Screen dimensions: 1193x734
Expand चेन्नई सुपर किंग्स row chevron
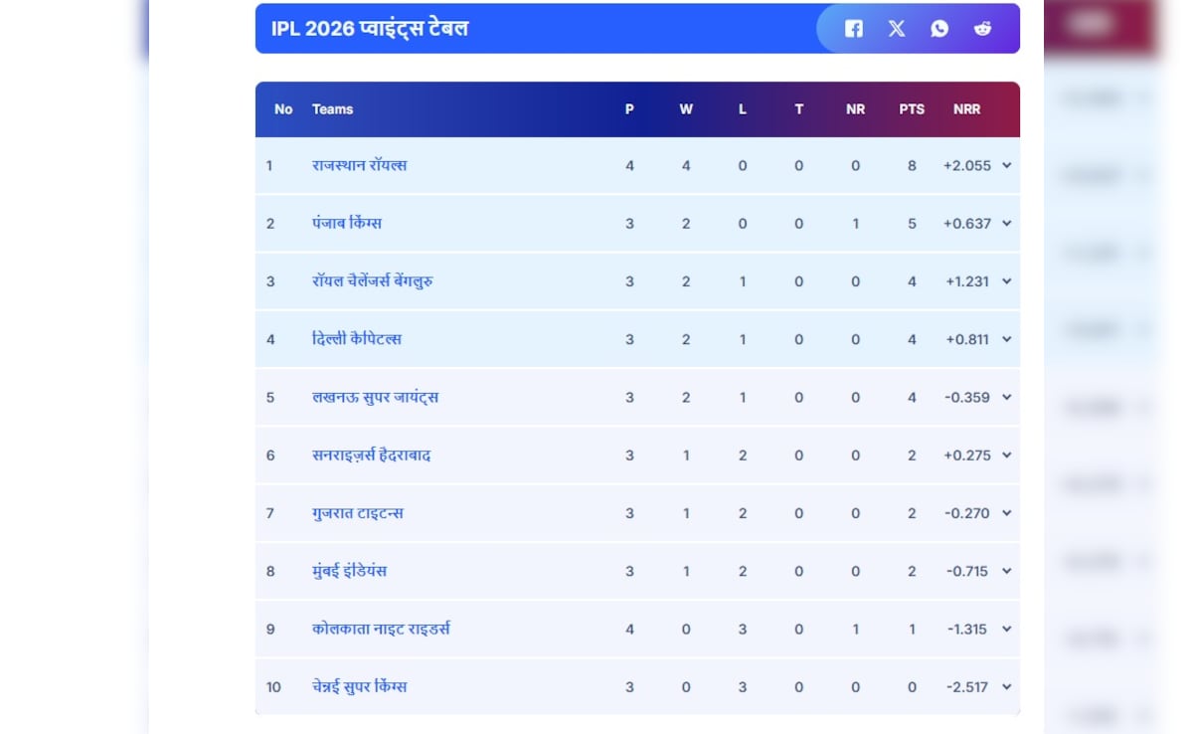coord(1006,687)
